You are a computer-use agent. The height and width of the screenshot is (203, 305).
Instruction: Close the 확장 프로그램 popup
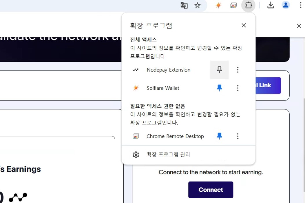(x=244, y=25)
